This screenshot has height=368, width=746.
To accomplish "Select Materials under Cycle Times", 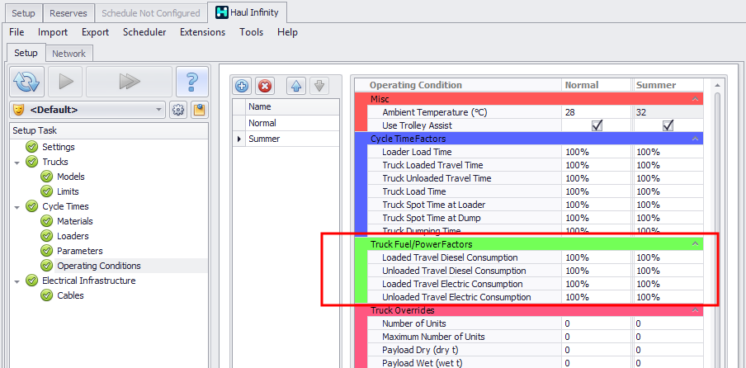I will [x=75, y=221].
